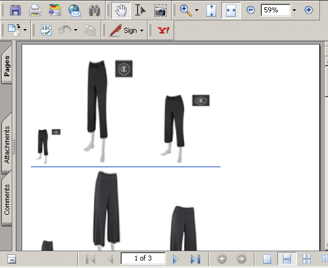This screenshot has height=268, width=328.
Task: Toggle the Fit Width view button
Action: (x=231, y=11)
